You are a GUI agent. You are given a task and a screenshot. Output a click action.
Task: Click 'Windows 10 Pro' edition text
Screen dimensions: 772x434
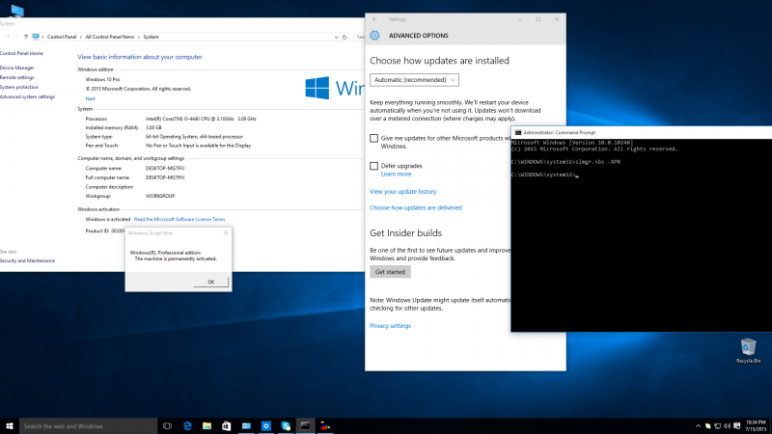(x=102, y=79)
